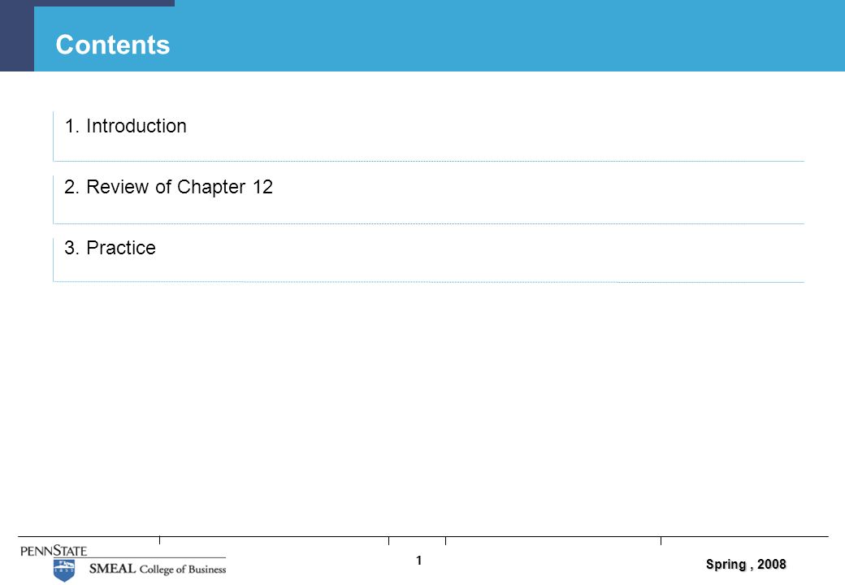Image resolution: width=845 pixels, height=585 pixels.
Task: Go to the Practice section entry
Action: coord(110,248)
